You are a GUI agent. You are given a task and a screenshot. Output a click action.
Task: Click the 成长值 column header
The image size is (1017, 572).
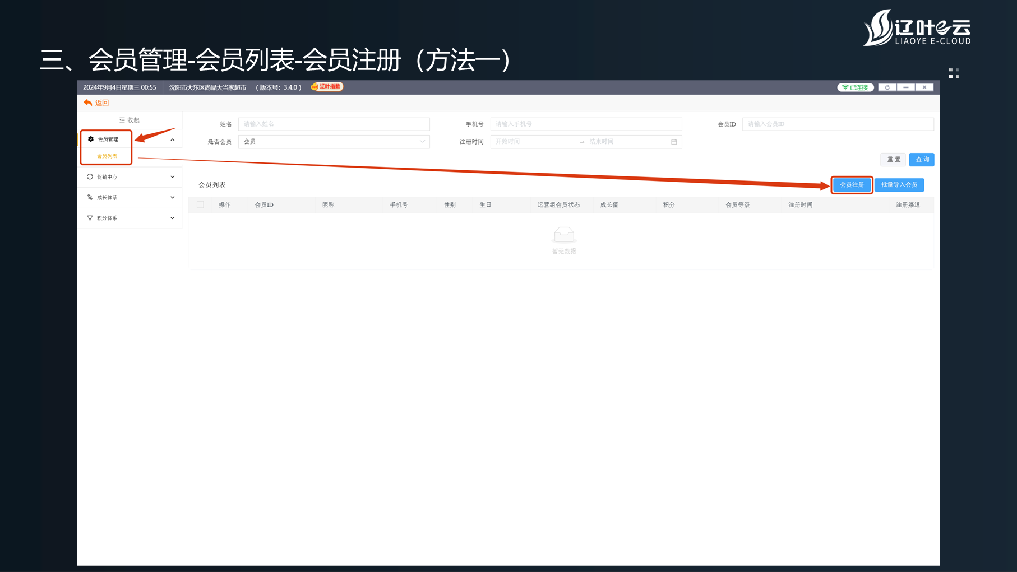609,205
